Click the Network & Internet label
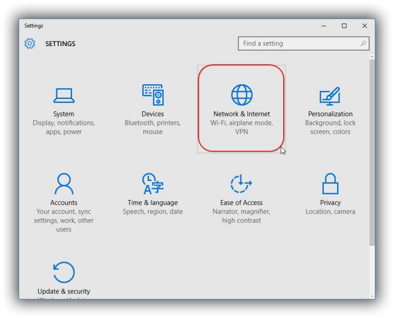The height and width of the screenshot is (318, 394). tap(241, 114)
